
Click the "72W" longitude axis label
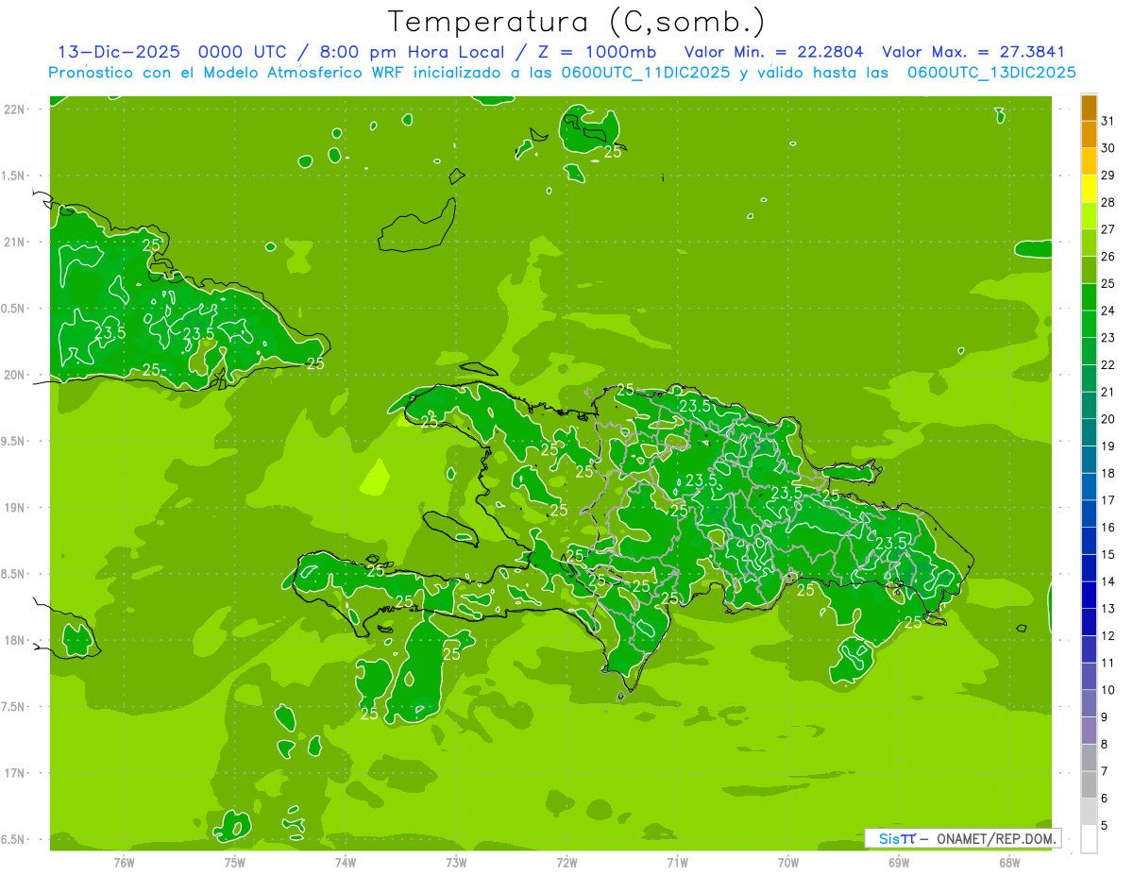[x=566, y=863]
